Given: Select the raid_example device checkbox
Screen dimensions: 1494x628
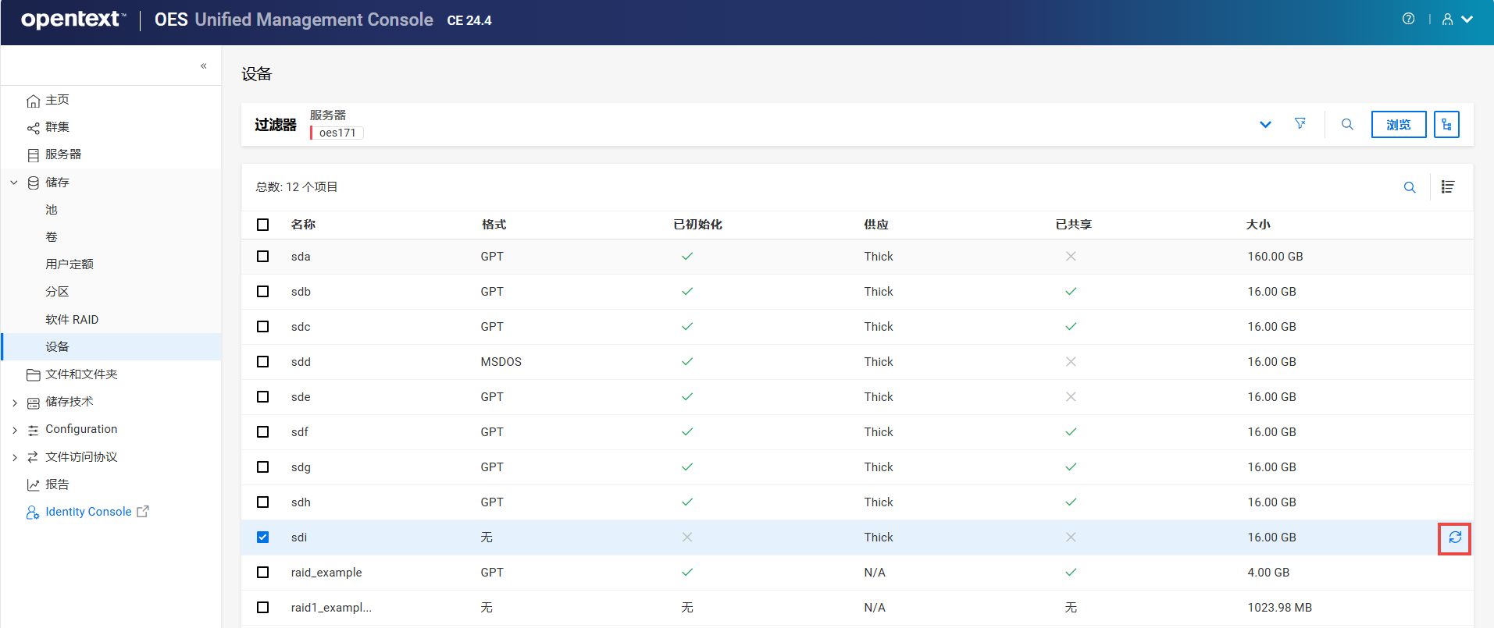Looking at the screenshot, I should [263, 573].
